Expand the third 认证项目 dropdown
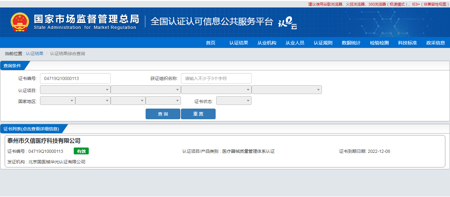The height and width of the screenshot is (197, 450). click(216, 90)
